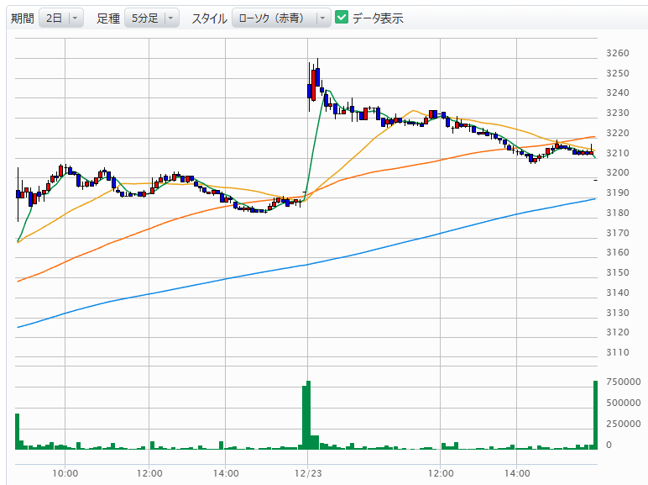The image size is (648, 485).
Task: Click the 3200 price axis label
Action: pos(617,173)
